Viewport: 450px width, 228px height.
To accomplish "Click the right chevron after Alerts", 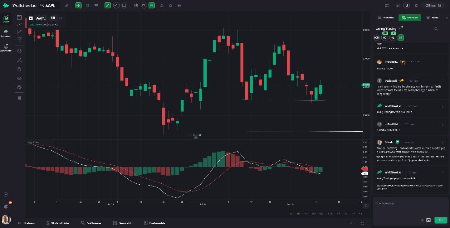I will pos(446,18).
